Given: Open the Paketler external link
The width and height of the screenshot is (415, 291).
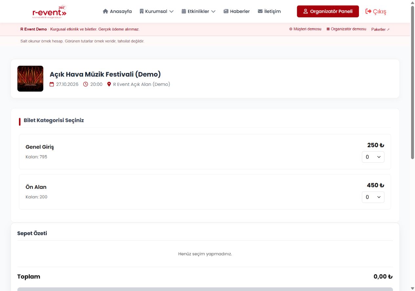Looking at the screenshot, I should (381, 29).
